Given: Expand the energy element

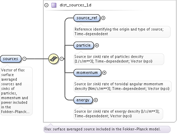Looking at the screenshot, I should (x=96, y=100).
